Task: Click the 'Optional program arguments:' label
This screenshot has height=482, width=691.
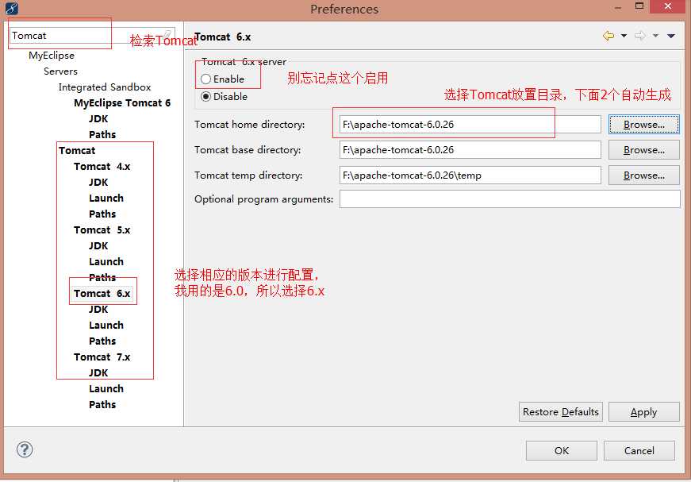Action: pyautogui.click(x=263, y=199)
